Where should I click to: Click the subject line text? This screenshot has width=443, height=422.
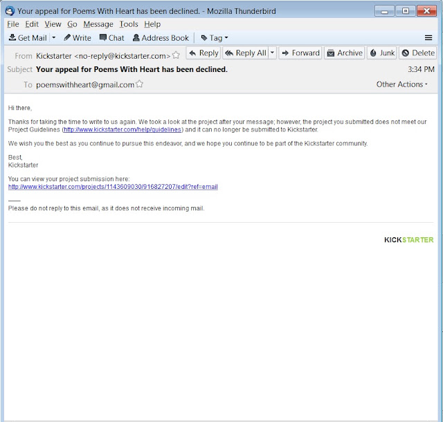(132, 69)
